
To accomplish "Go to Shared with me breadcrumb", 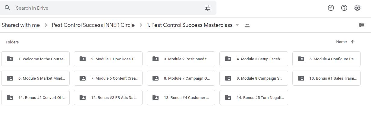I will tap(21, 25).
